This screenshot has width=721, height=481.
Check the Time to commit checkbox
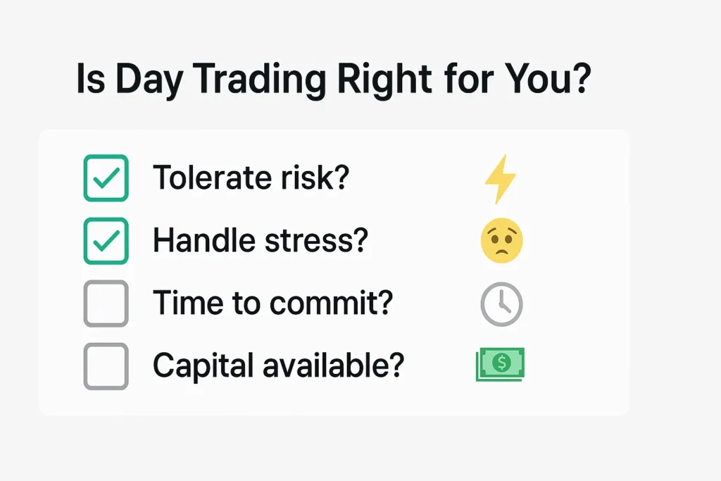click(106, 304)
